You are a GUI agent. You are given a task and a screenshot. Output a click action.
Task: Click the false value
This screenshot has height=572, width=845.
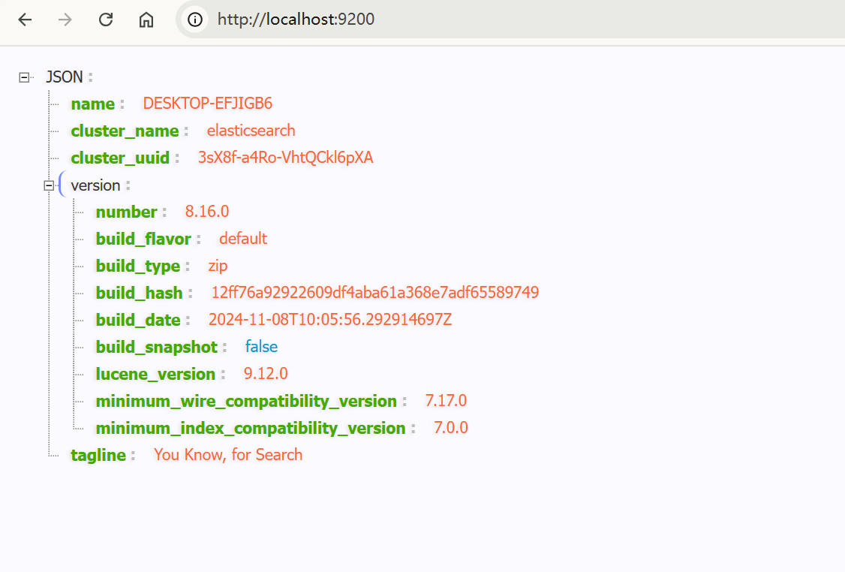coord(261,346)
